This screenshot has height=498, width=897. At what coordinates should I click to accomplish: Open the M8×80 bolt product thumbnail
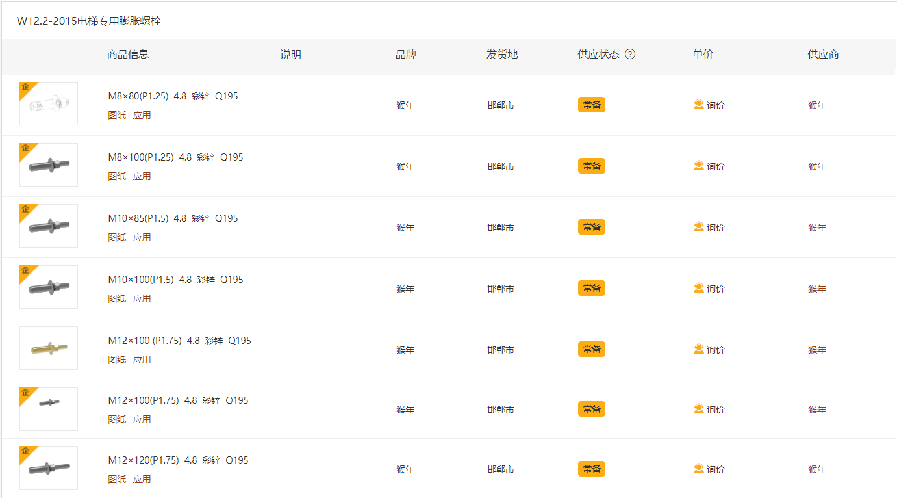49,104
